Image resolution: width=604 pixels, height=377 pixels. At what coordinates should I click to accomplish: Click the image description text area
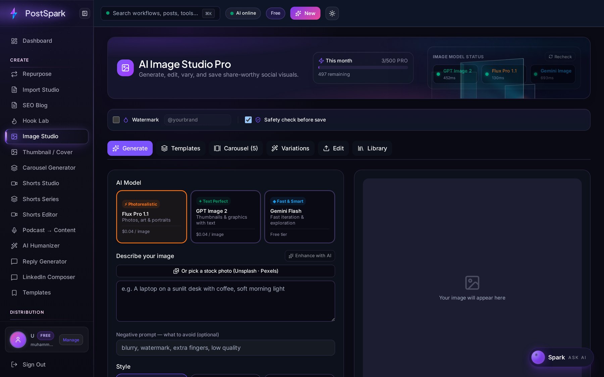225,301
